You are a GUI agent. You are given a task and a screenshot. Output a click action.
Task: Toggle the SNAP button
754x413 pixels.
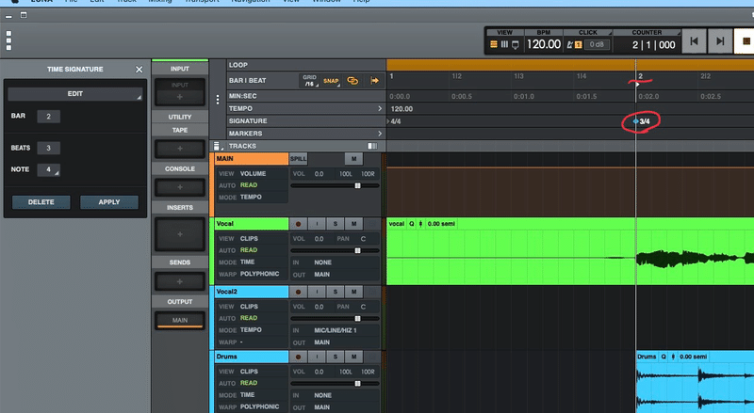pyautogui.click(x=331, y=81)
